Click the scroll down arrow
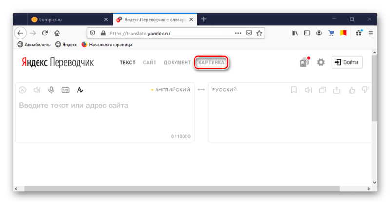The image size is (390, 213). click(374, 182)
